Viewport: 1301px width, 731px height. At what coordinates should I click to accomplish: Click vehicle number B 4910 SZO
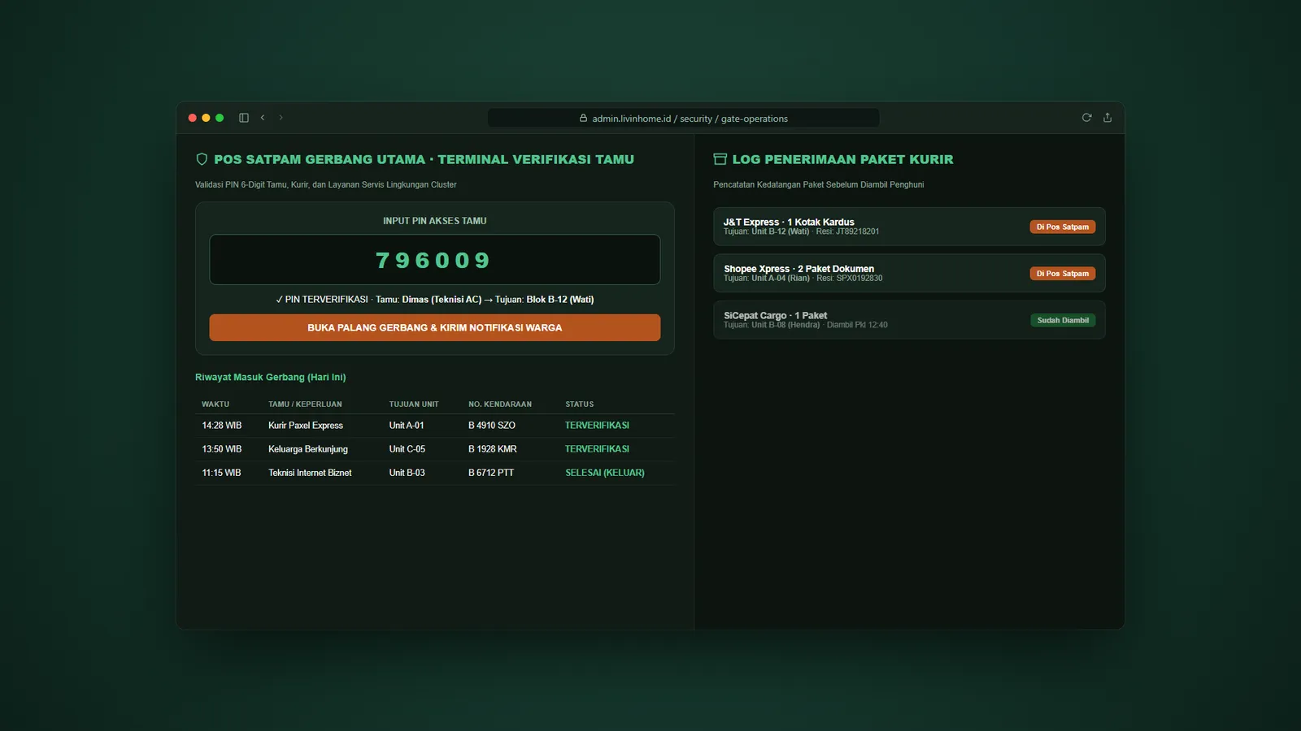(492, 426)
